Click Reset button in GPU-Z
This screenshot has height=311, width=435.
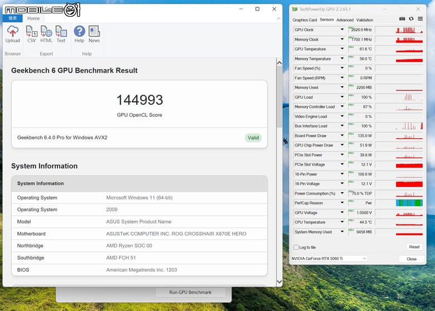[x=414, y=247]
